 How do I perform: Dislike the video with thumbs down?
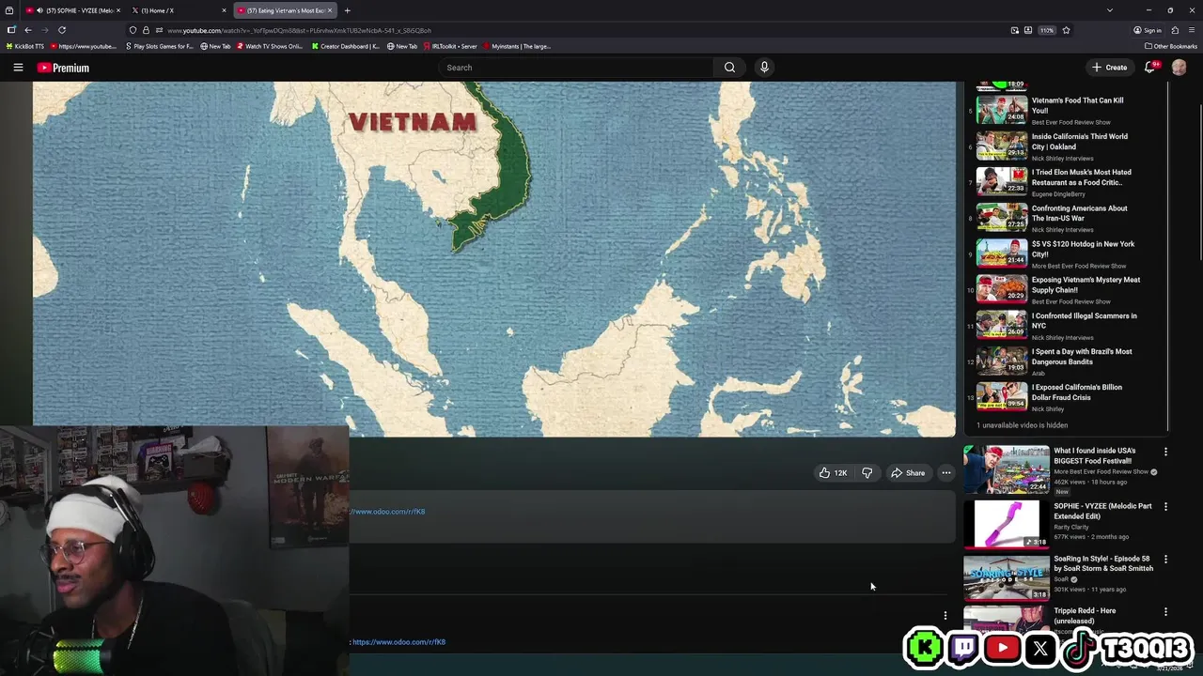[x=867, y=473]
